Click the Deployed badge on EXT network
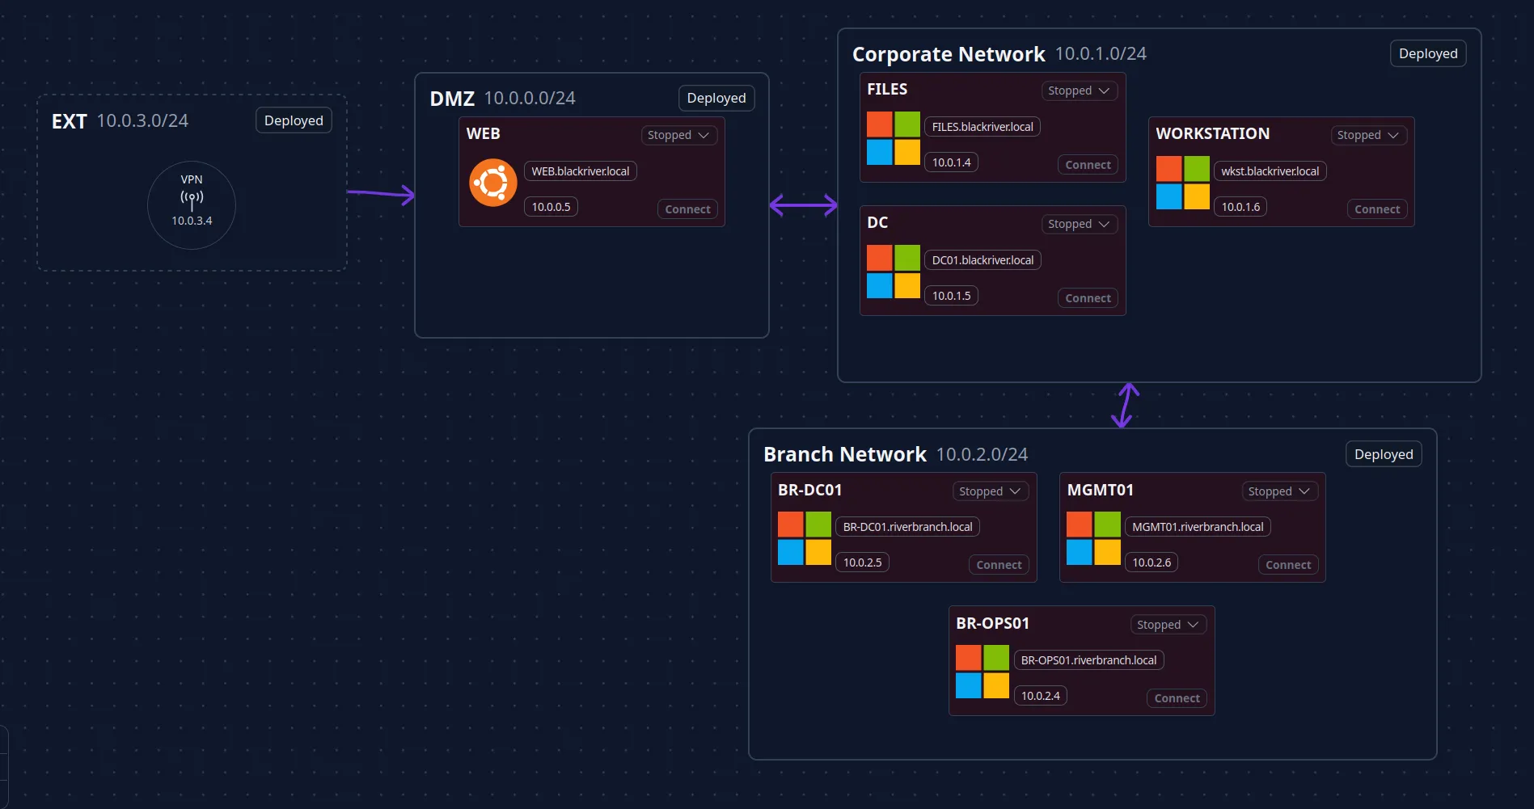This screenshot has height=809, width=1534. [294, 120]
